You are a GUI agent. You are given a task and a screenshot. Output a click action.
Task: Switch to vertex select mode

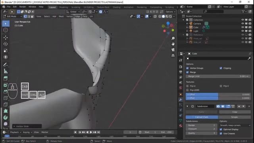click(x=25, y=16)
